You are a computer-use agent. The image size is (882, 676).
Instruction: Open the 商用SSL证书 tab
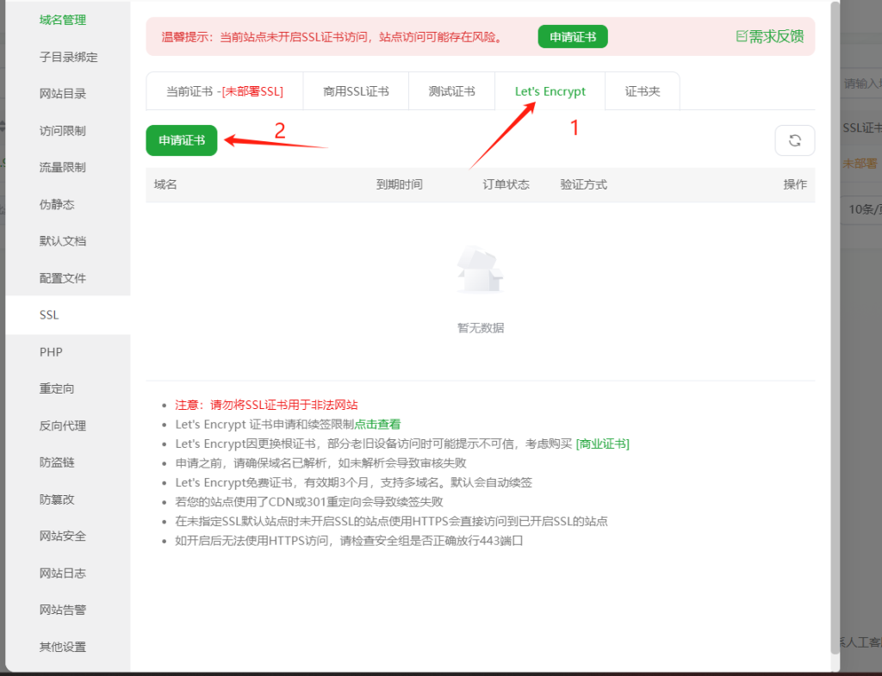click(355, 90)
